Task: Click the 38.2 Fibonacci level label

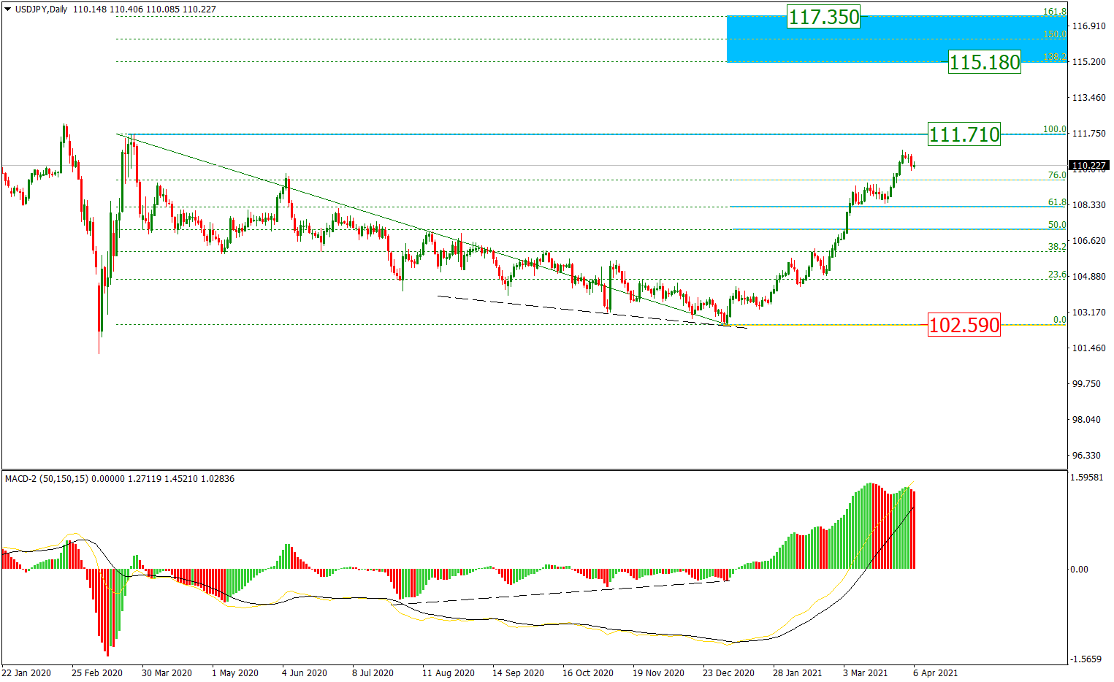Action: pyautogui.click(x=1057, y=247)
